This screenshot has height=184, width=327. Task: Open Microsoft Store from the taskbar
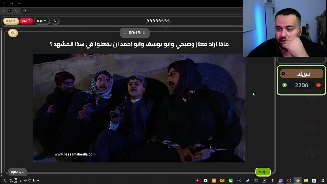[x=314, y=181]
